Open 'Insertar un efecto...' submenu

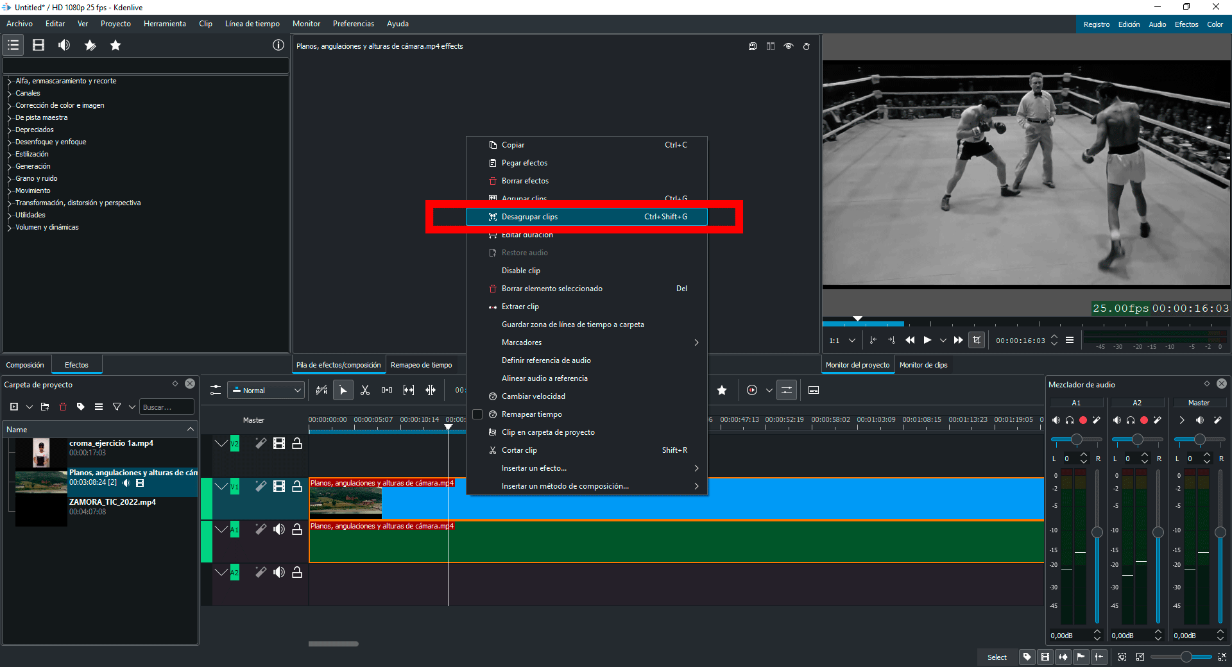click(x=586, y=468)
